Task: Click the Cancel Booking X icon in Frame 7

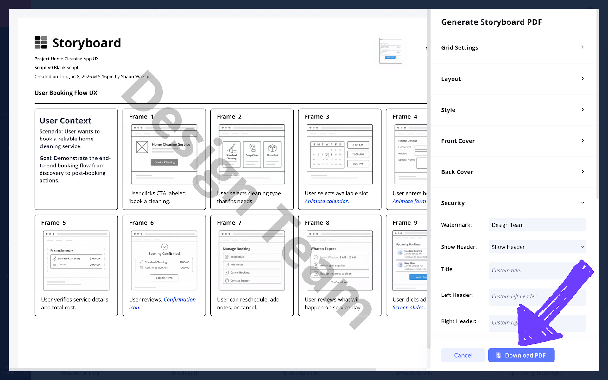Action: (226, 272)
